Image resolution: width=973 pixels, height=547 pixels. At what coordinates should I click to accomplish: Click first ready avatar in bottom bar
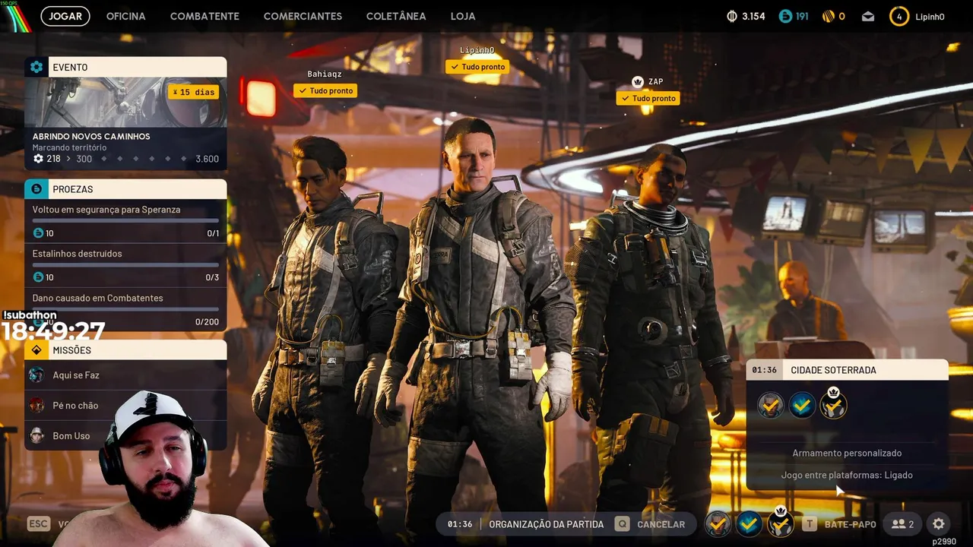coord(718,523)
